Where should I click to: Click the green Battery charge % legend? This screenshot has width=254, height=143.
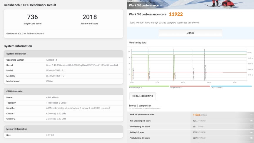[149, 87]
